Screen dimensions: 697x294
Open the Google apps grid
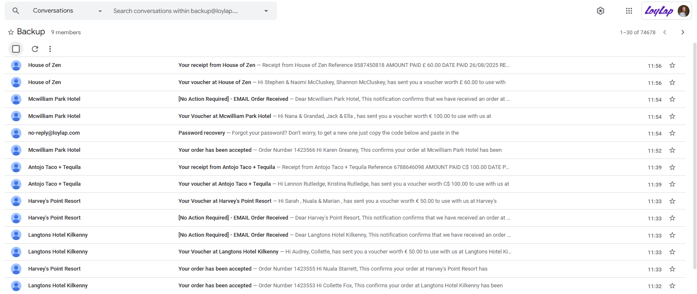(629, 11)
